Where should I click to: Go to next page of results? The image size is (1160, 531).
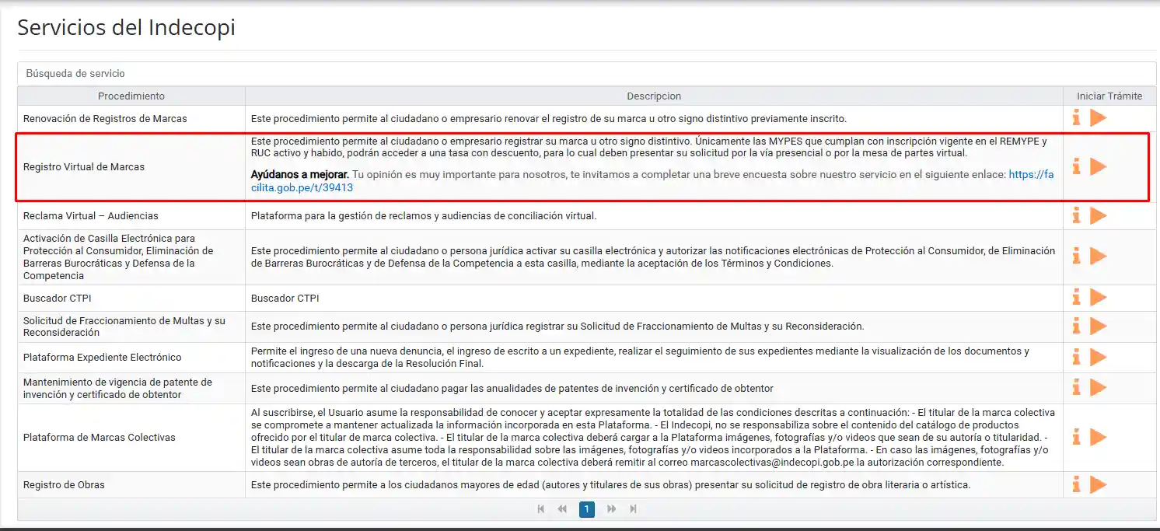coord(612,509)
